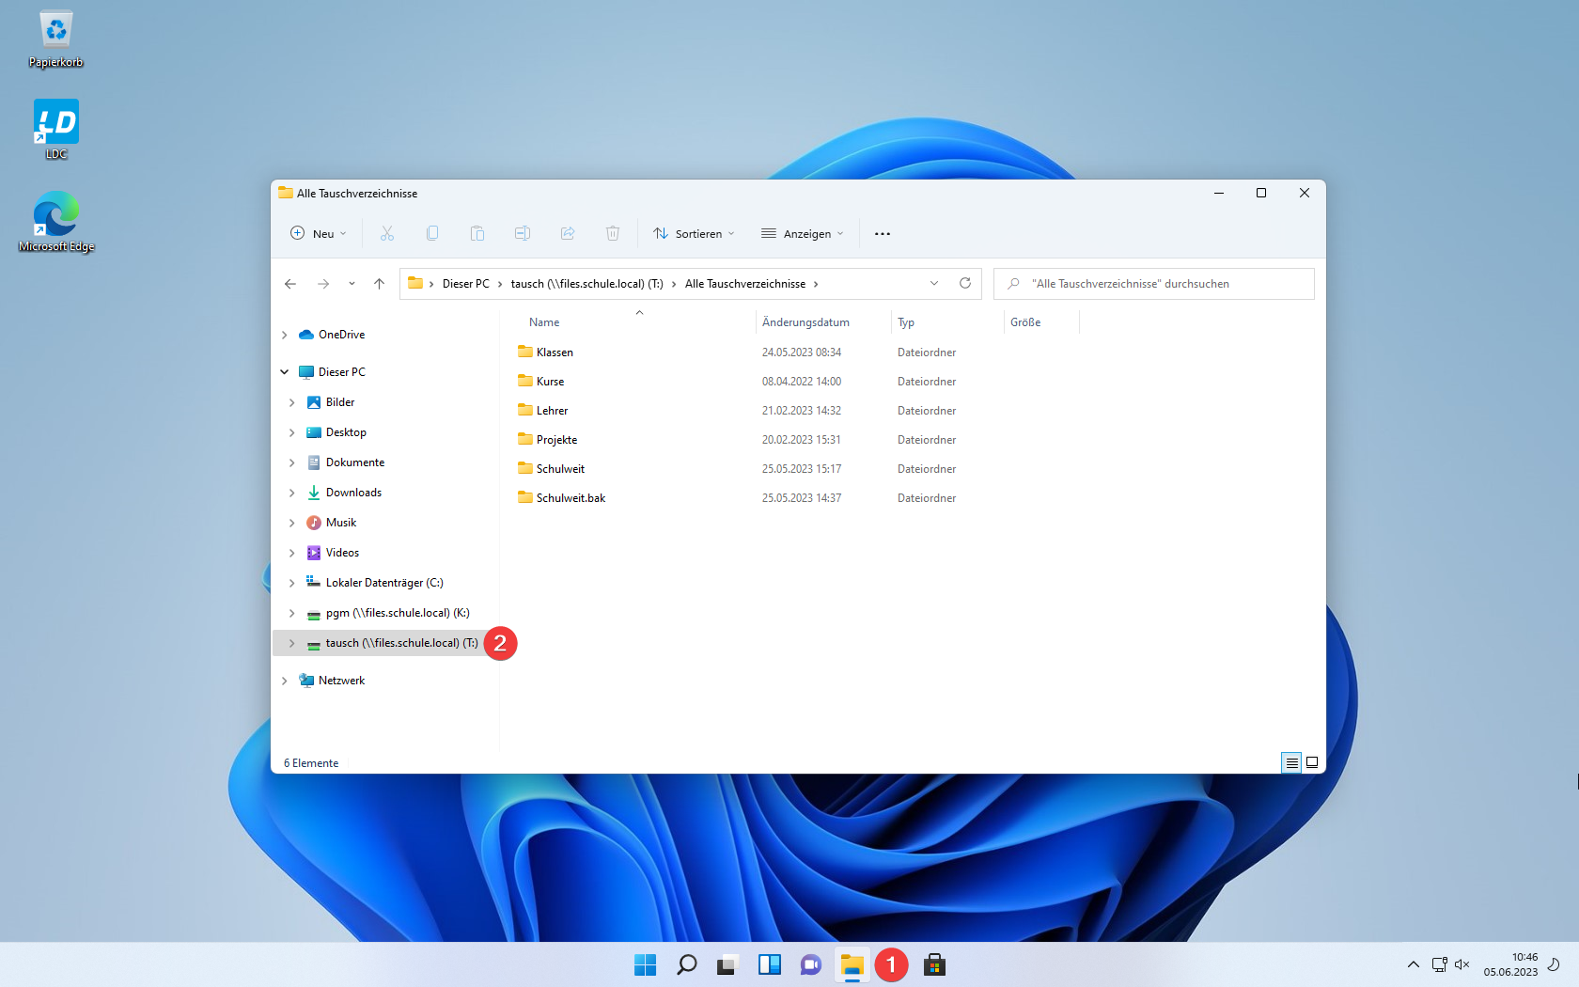The width and height of the screenshot is (1579, 987).
Task: Select the Projekte folder
Action: click(x=556, y=440)
